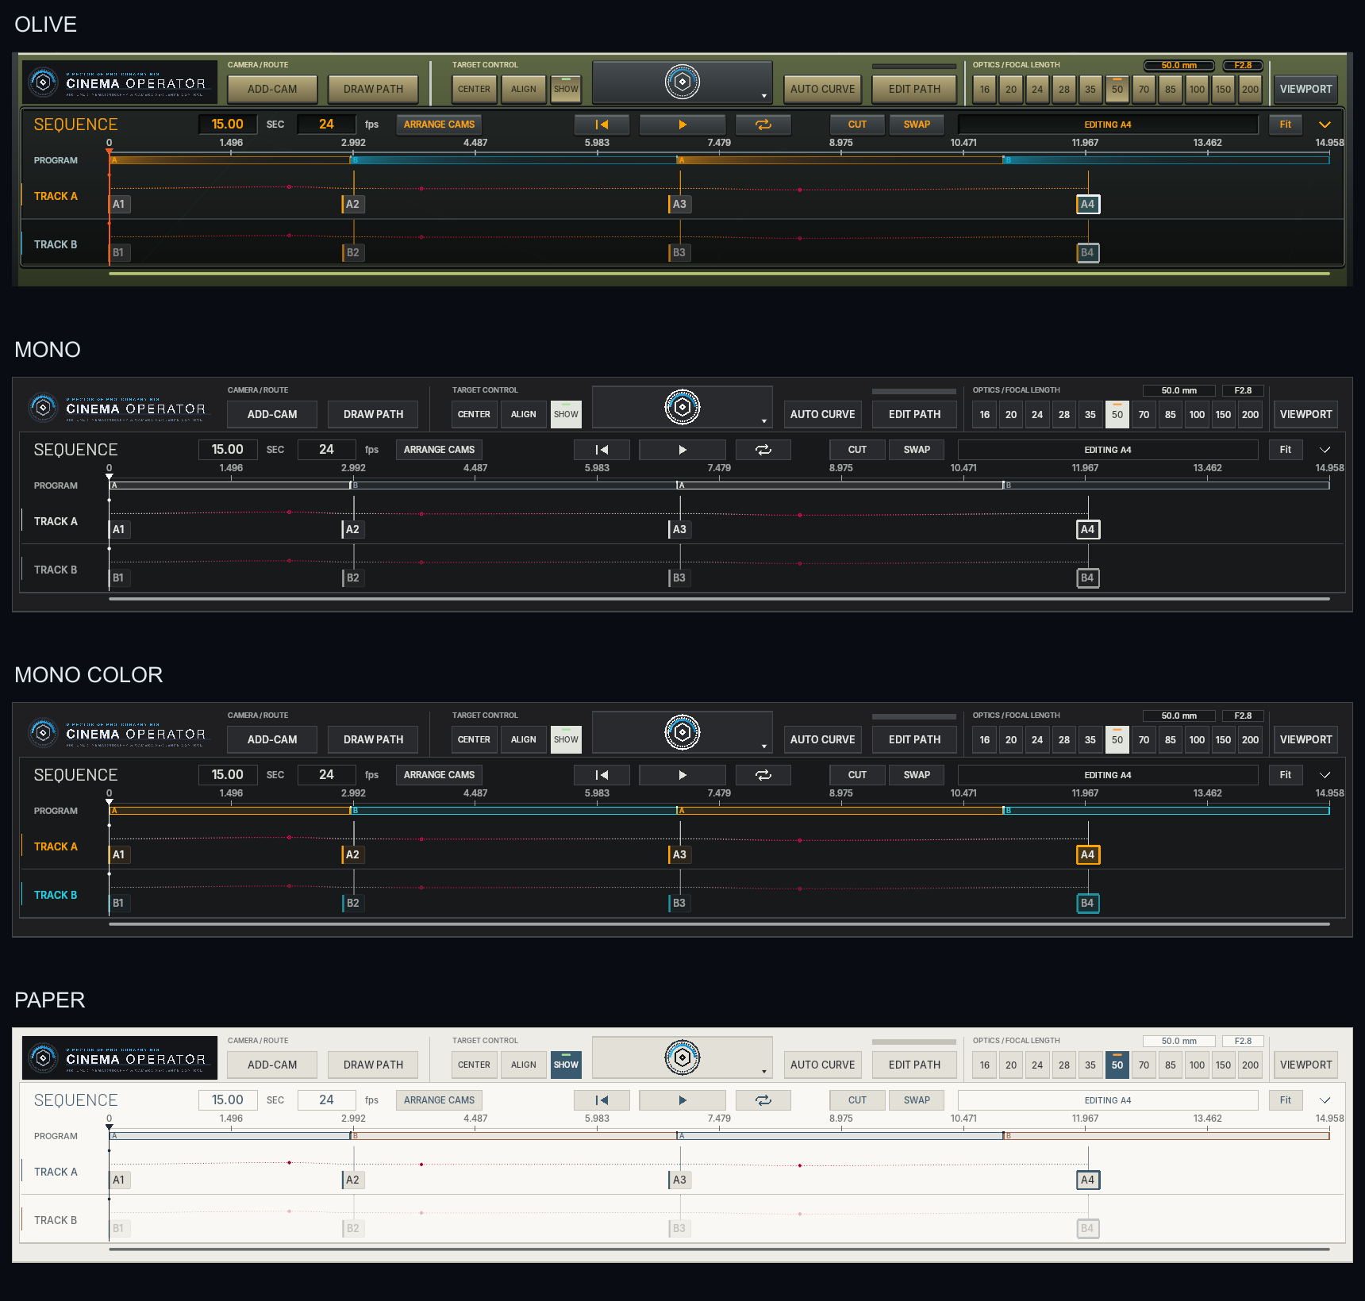Click rewind-to-start icon in Olive panel
The width and height of the screenshot is (1365, 1301).
coord(602,125)
